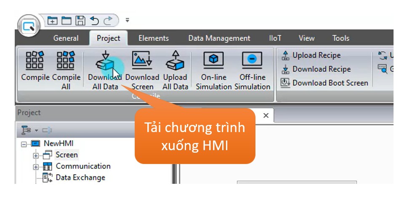This screenshot has width=399, height=204.
Task: Create a new project from quick access toolbar
Action: pos(53,21)
